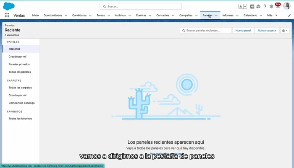The width and height of the screenshot is (294, 168).
Task: Select Compartido conmigo in the sidebar
Action: [x=21, y=103]
